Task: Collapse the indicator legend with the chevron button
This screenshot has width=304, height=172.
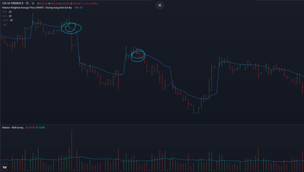Action: coord(4,25)
